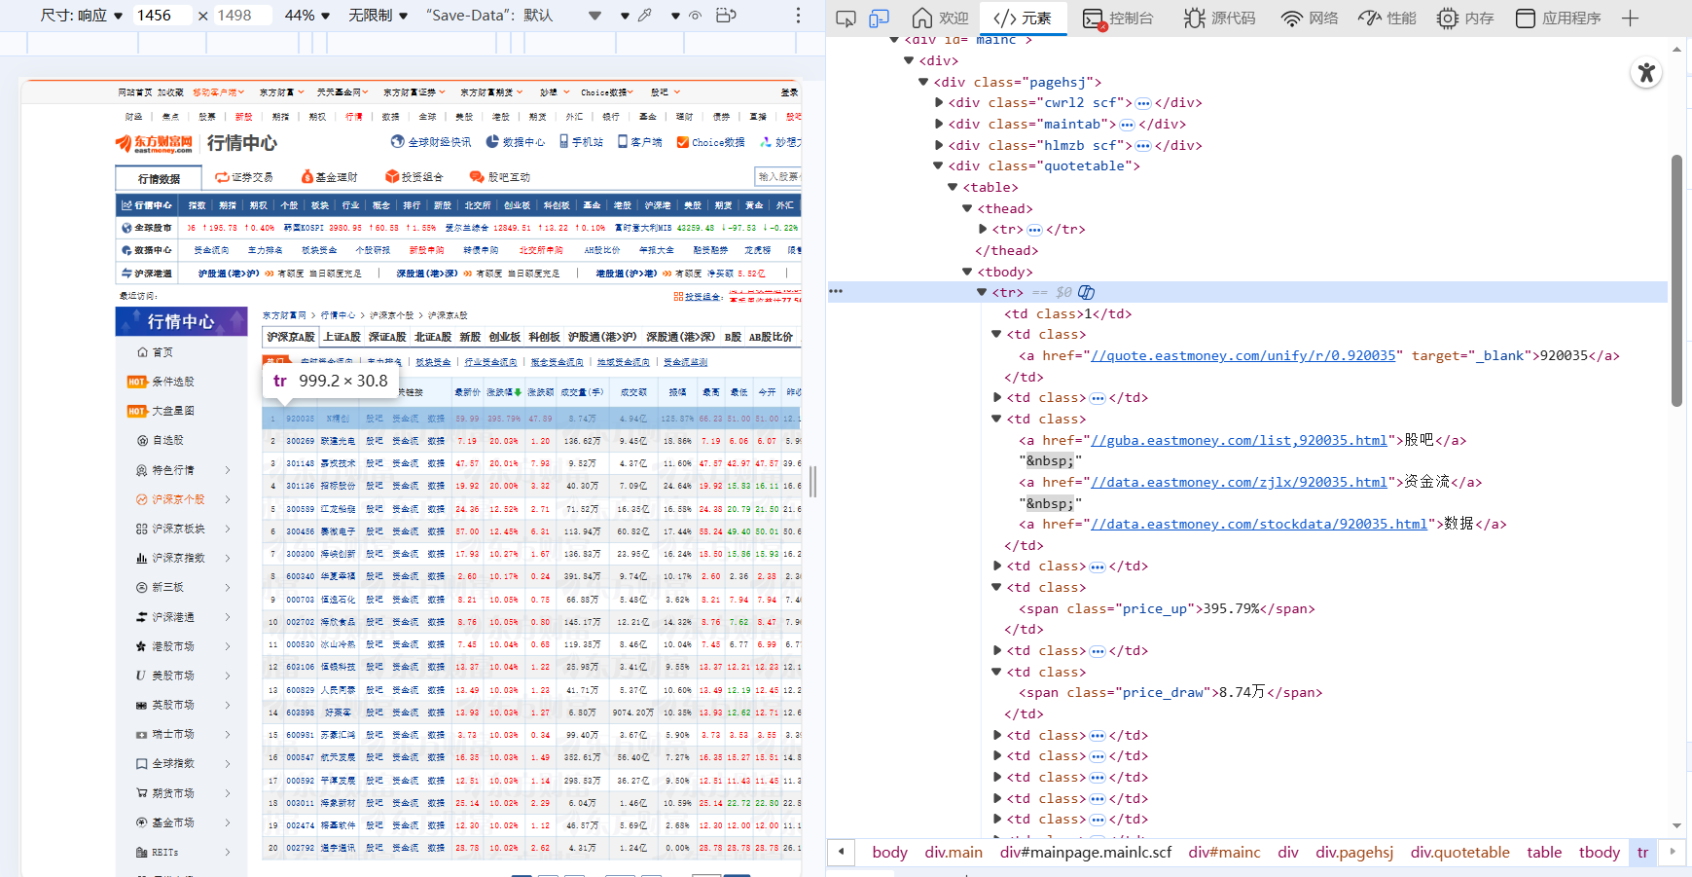The image size is (1692, 877).
Task: Open the 应用程序 application tab
Action: tap(1558, 18)
